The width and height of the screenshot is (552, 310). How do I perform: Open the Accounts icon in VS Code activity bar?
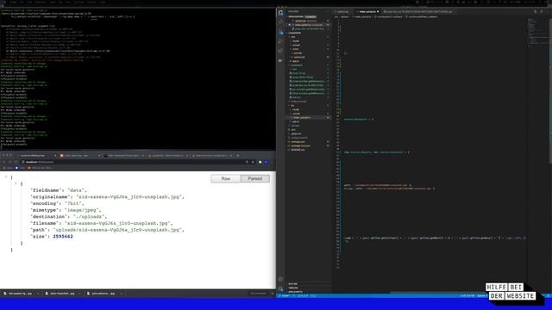280,279
